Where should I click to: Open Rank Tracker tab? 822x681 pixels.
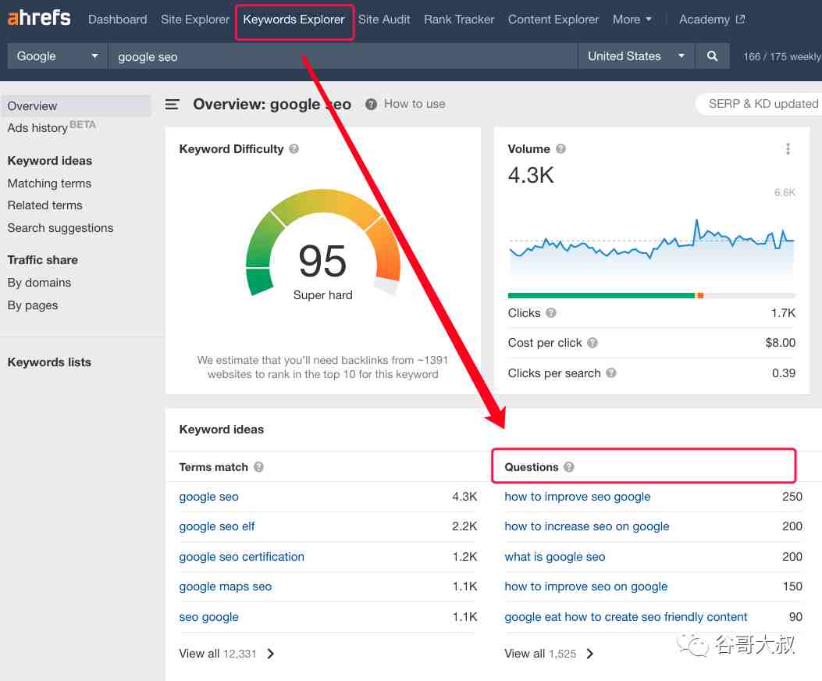coord(459,20)
